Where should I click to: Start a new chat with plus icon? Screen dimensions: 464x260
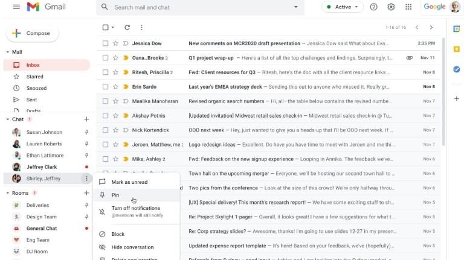[x=86, y=119]
